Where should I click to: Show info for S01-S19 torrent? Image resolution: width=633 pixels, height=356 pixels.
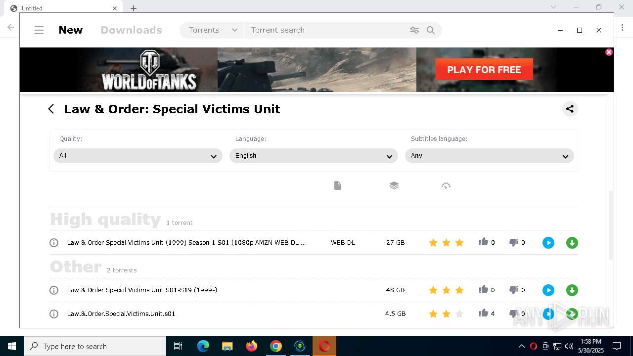point(54,290)
